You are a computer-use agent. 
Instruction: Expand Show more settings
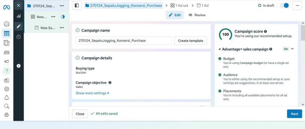tap(92, 93)
